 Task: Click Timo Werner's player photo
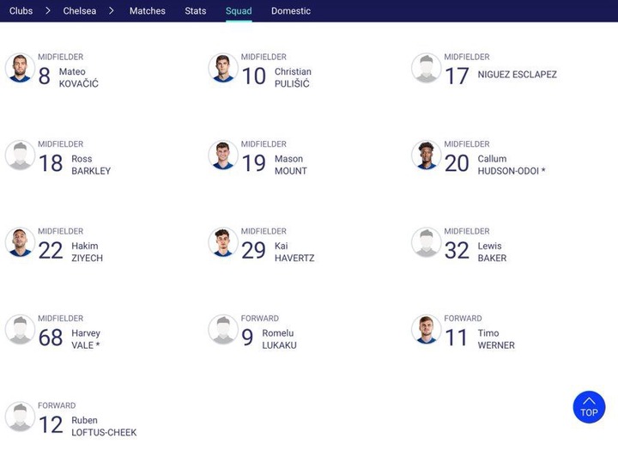(426, 330)
